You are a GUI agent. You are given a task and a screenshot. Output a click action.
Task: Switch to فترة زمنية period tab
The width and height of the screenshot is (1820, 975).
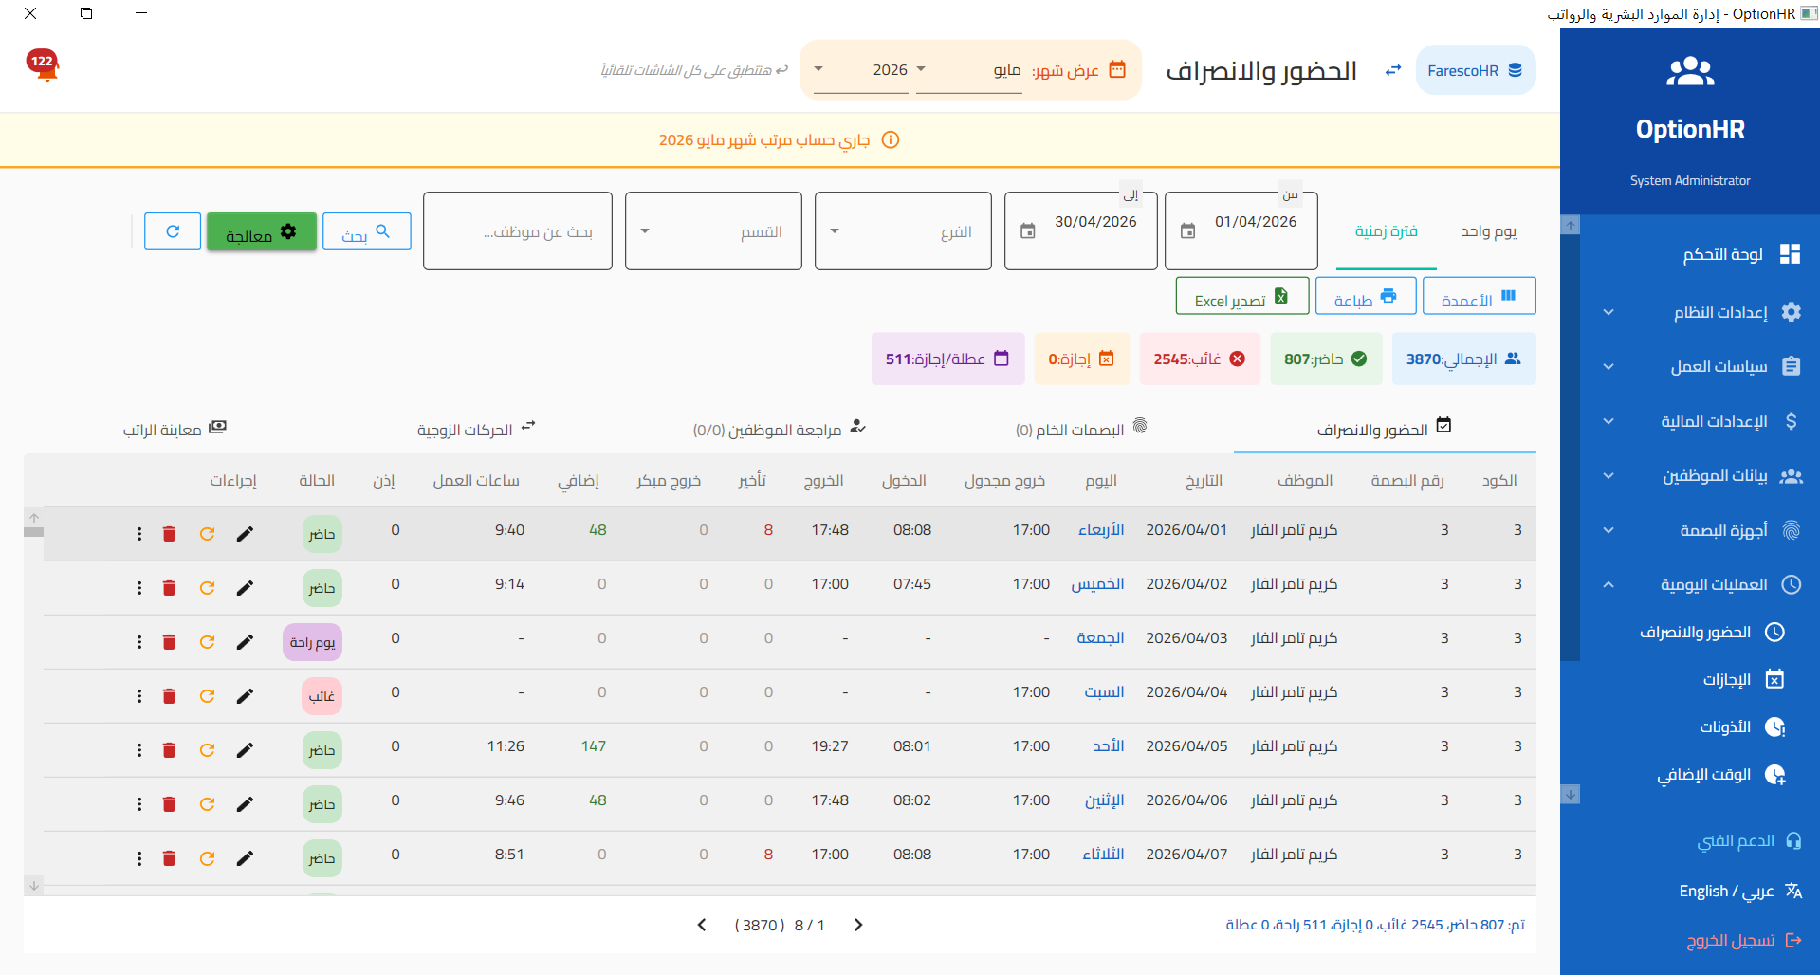[1386, 231]
